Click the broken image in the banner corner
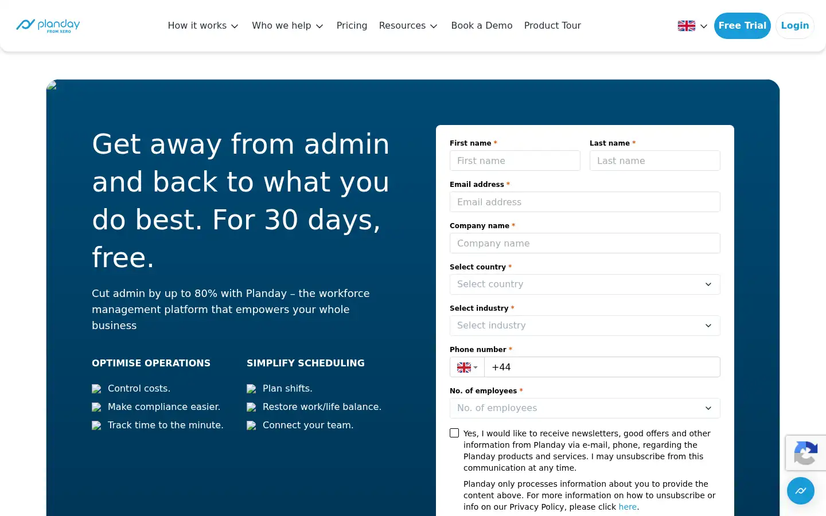 coord(52,85)
